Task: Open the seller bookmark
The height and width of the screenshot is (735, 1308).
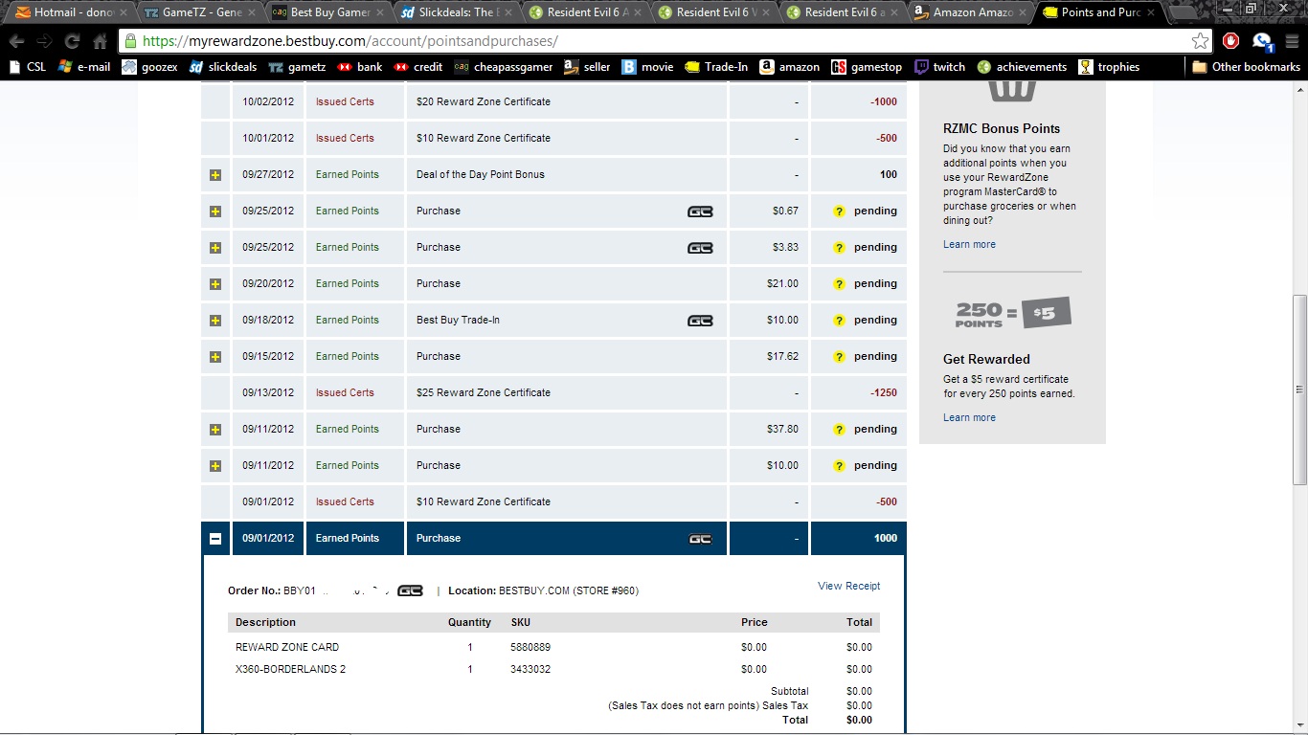Action: pyautogui.click(x=587, y=67)
